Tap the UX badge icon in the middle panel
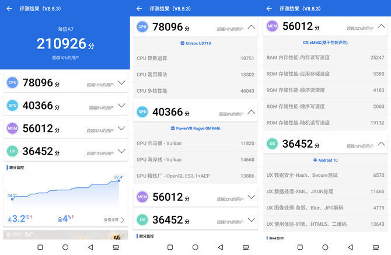Image resolution: width=391 pixels, height=255 pixels. click(142, 219)
